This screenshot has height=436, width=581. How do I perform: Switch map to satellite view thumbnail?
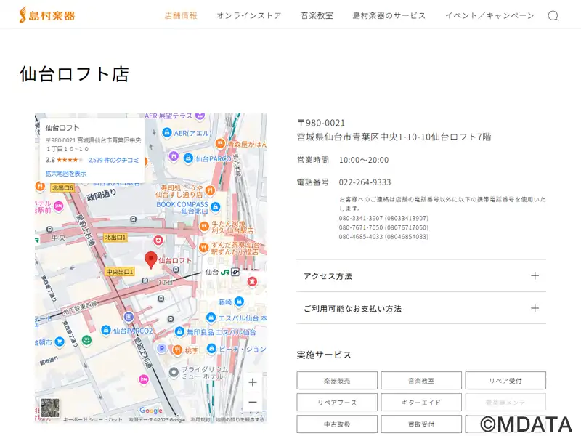tap(49, 408)
